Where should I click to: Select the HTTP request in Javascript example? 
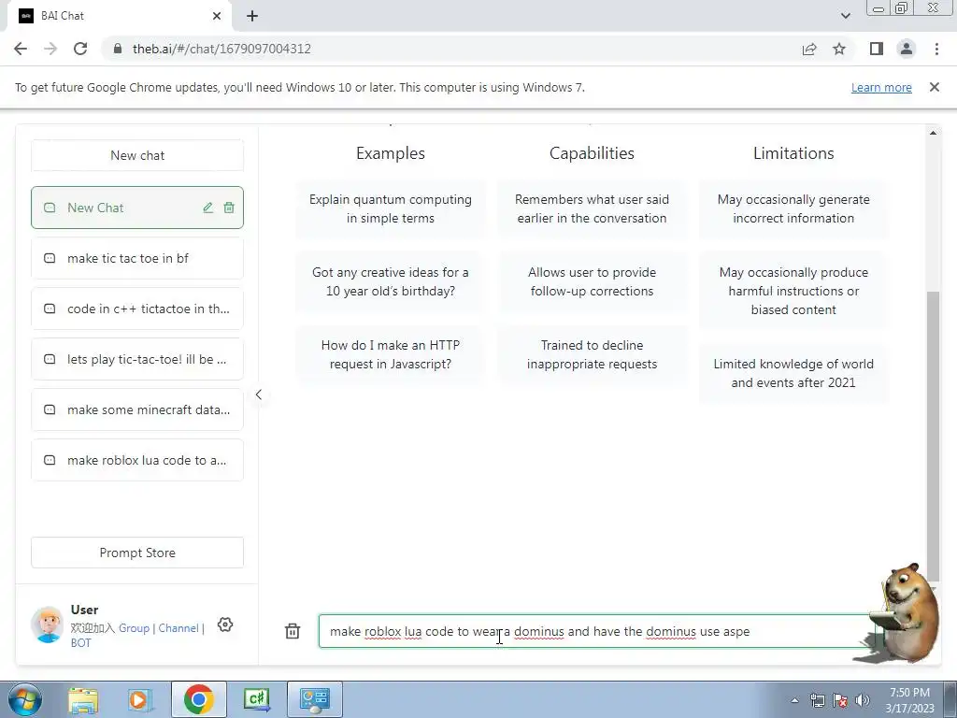pyautogui.click(x=391, y=354)
